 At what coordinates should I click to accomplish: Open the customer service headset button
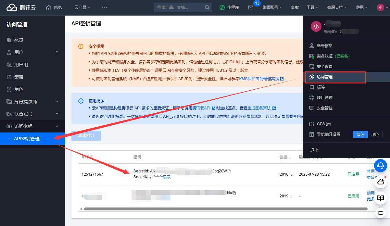381,166
